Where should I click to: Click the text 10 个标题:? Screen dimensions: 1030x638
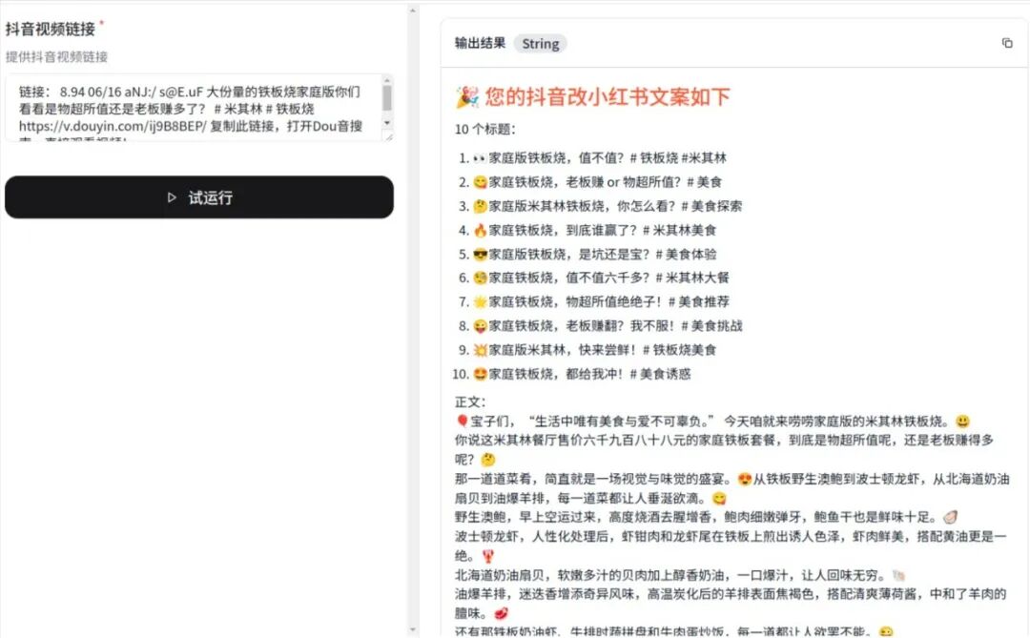(484, 130)
